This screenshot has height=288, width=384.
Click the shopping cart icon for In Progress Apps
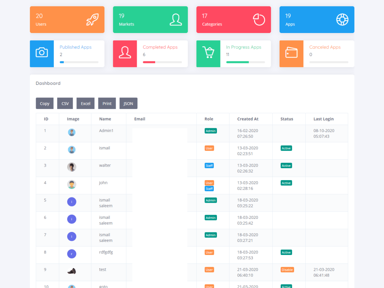point(208,52)
